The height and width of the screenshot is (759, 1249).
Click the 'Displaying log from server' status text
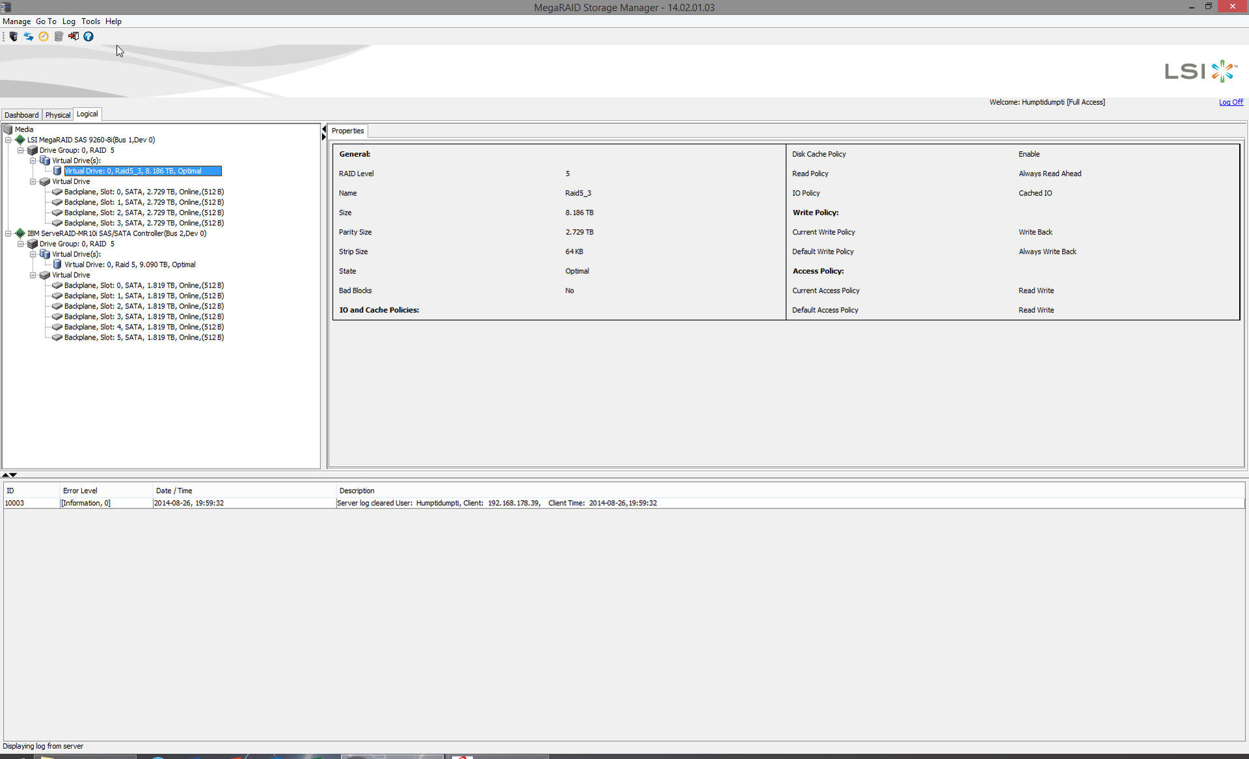click(43, 746)
